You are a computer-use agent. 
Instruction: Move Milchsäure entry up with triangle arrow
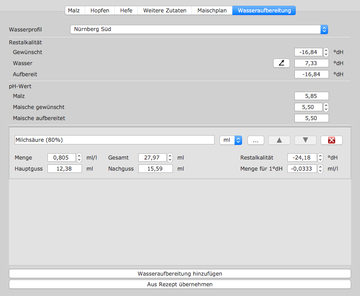tap(279, 140)
